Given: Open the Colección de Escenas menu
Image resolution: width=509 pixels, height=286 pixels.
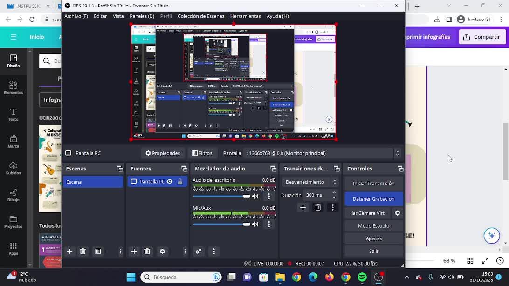Looking at the screenshot, I should click(x=201, y=16).
